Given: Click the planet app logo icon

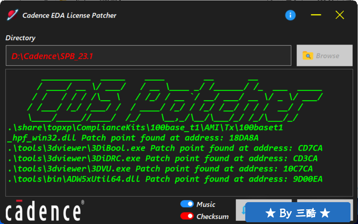Looking at the screenshot, I should 12,15.
